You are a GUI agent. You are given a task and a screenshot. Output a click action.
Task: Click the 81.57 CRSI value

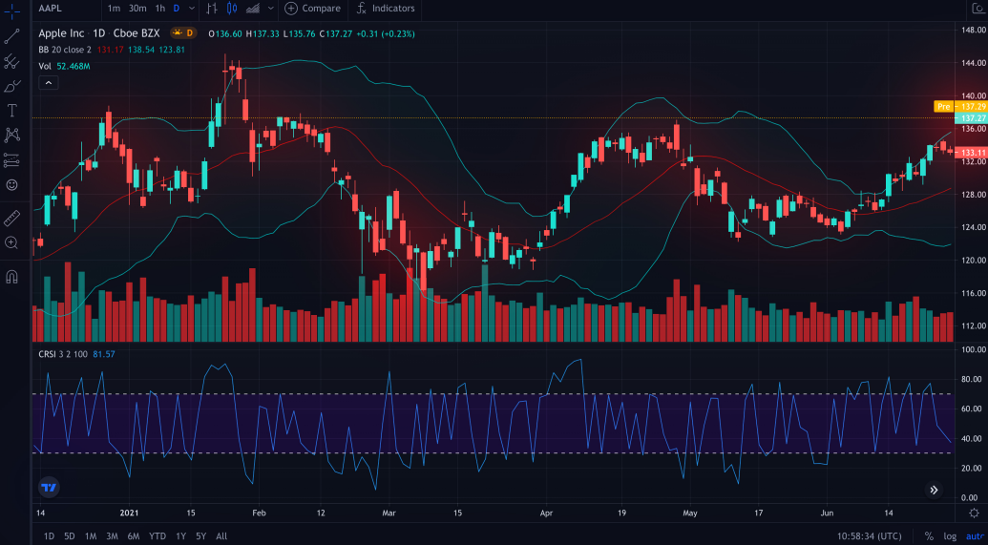pos(103,354)
